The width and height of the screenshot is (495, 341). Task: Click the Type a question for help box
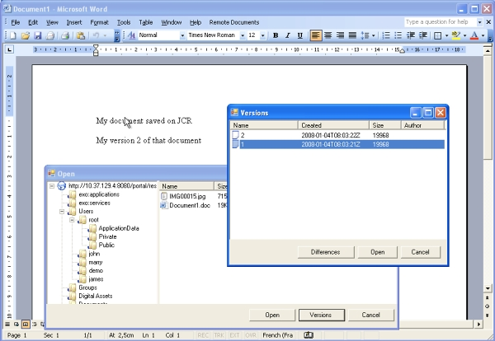pyautogui.click(x=440, y=22)
